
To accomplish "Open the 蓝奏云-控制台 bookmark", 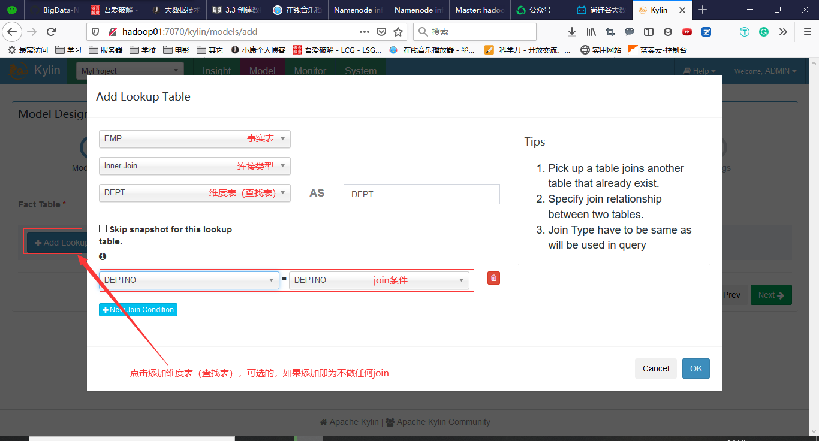I will [x=658, y=50].
